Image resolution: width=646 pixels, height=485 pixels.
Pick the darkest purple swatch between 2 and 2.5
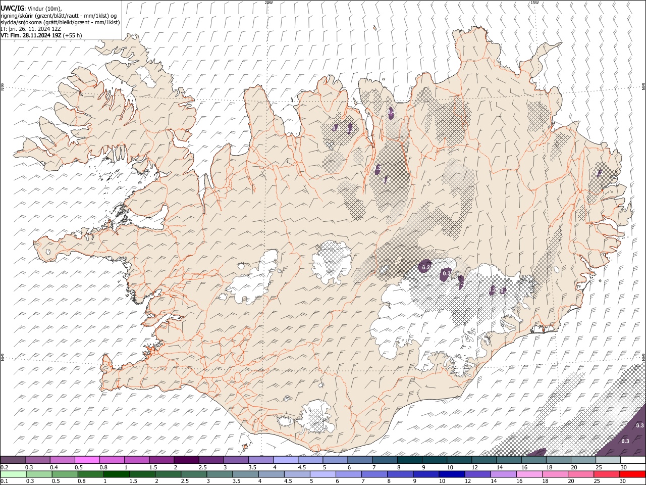tap(186, 460)
